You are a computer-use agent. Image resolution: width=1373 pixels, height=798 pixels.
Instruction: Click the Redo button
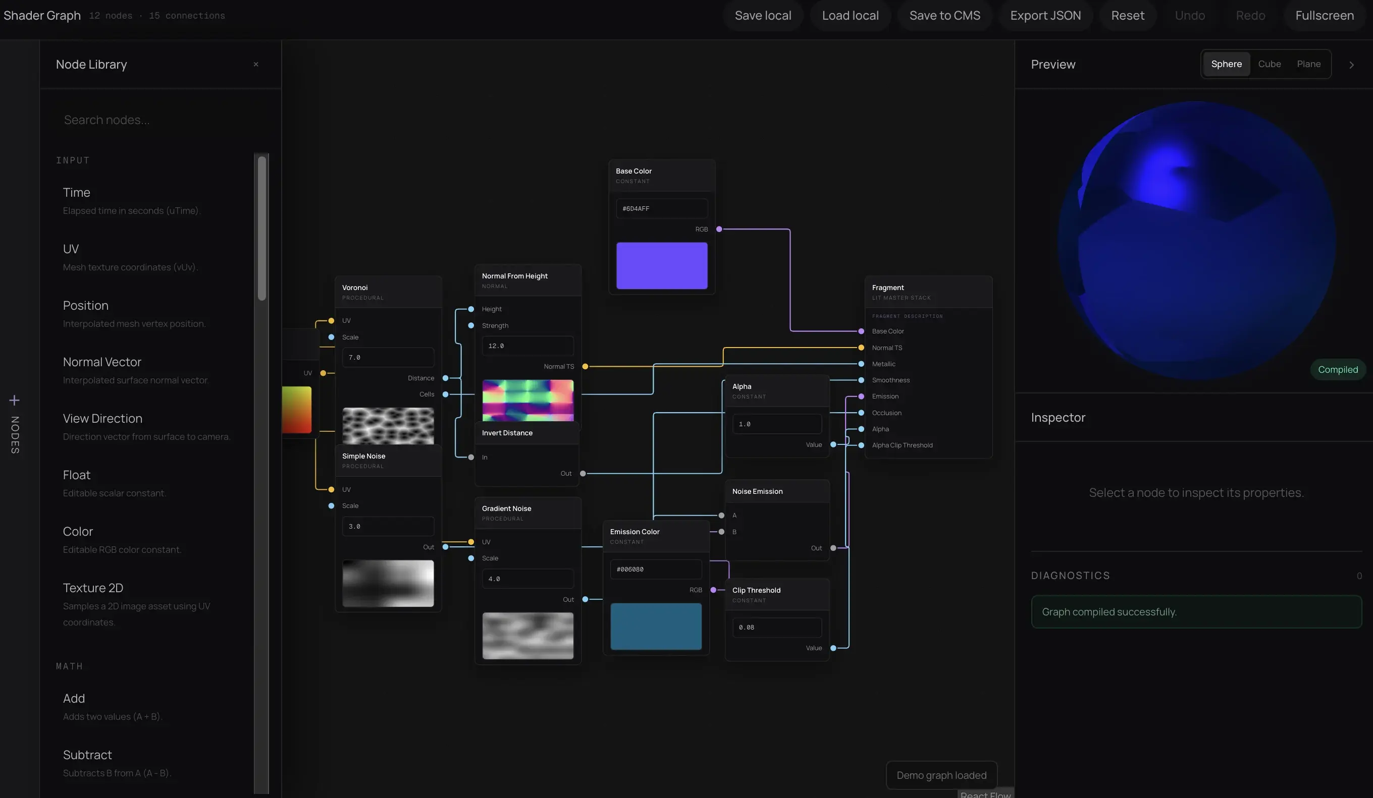pos(1250,16)
